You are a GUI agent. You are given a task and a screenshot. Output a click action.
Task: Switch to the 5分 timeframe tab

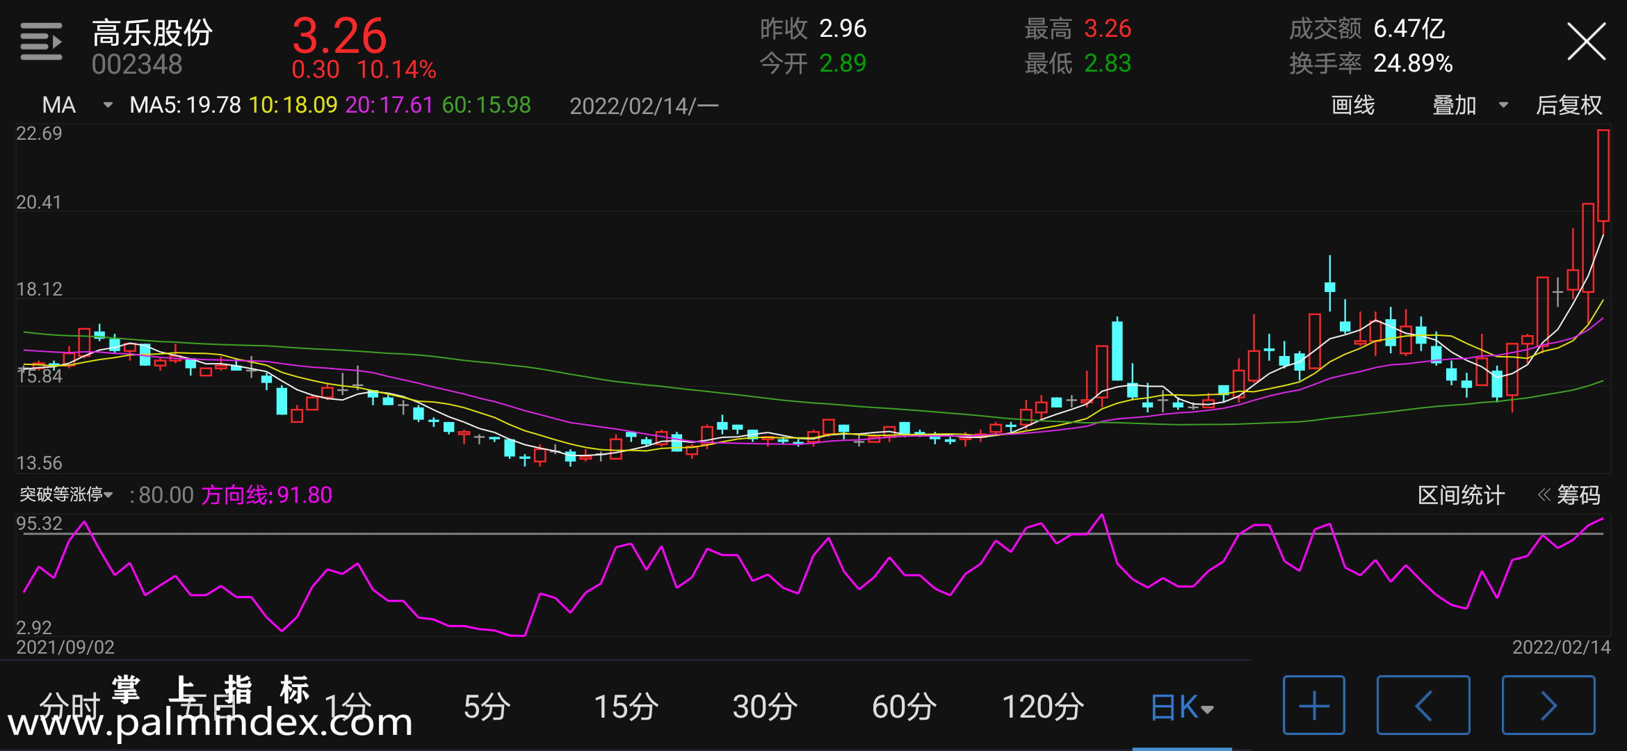(x=487, y=706)
